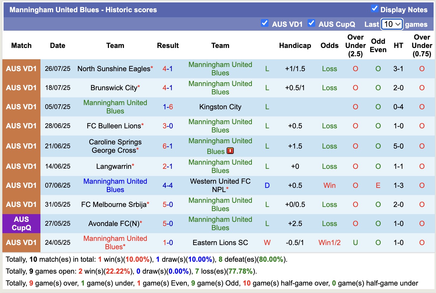Click the Odds column header
The width and height of the screenshot is (436, 293).
pyautogui.click(x=329, y=45)
